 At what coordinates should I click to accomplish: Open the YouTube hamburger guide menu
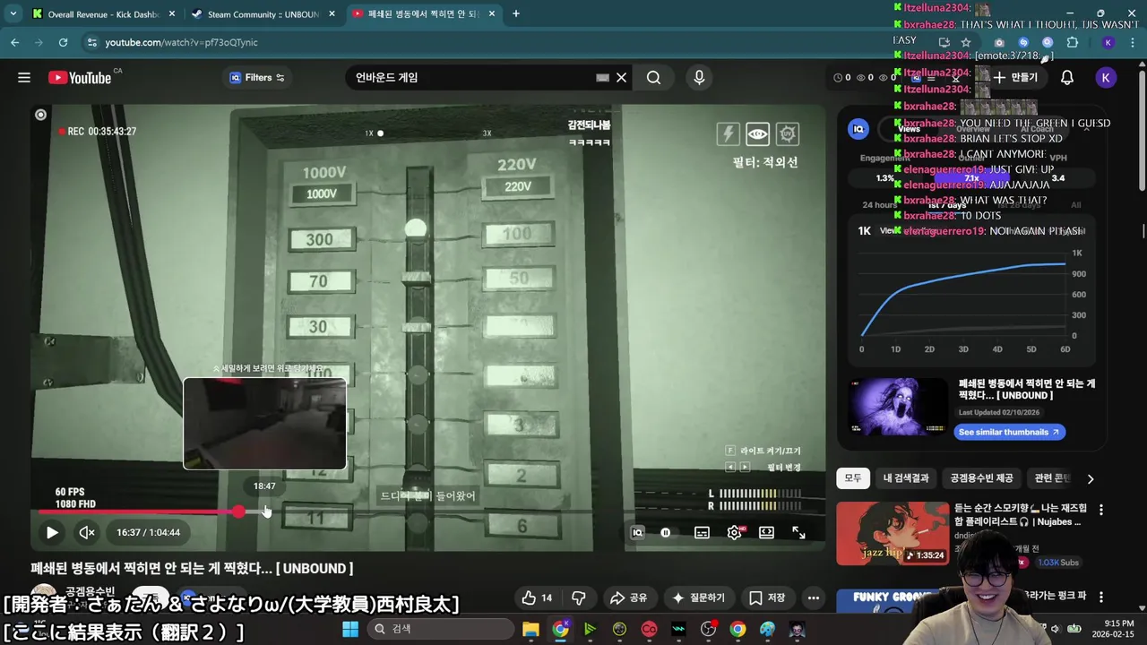(x=24, y=78)
